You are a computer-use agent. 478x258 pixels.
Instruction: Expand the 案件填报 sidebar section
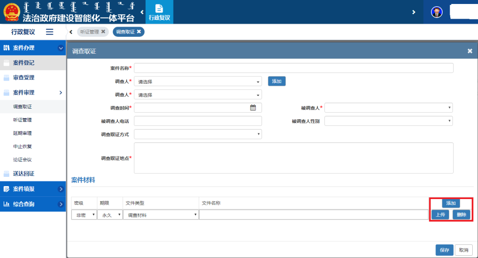[61, 189]
